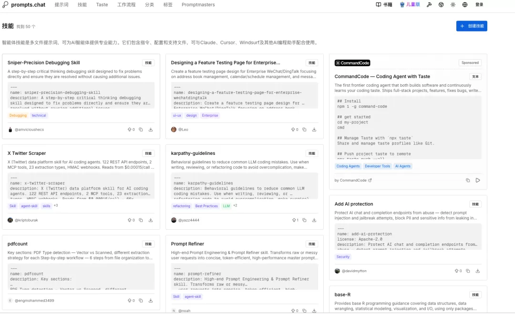This screenshot has width=515, height=314.
Task: Click the CommandCode sponsor logo
Action: coord(352,63)
